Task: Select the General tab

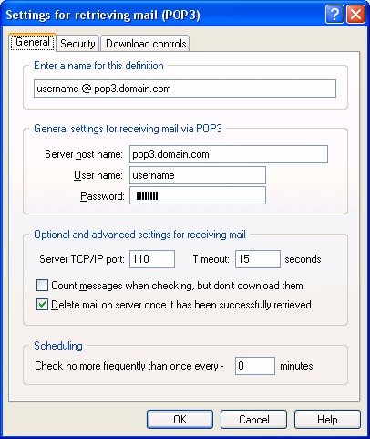Action: click(x=33, y=42)
